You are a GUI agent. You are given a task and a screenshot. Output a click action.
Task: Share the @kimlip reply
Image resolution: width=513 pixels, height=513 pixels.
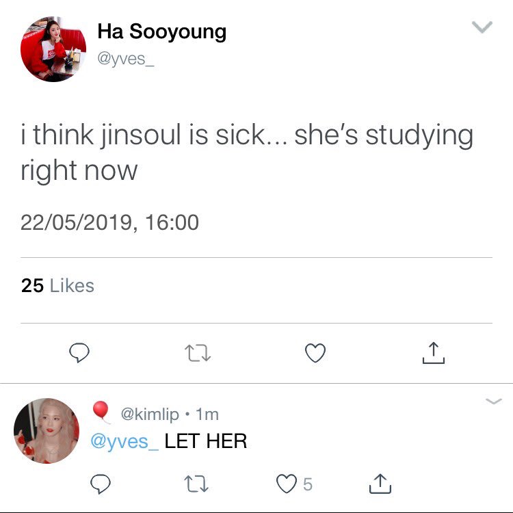(380, 484)
